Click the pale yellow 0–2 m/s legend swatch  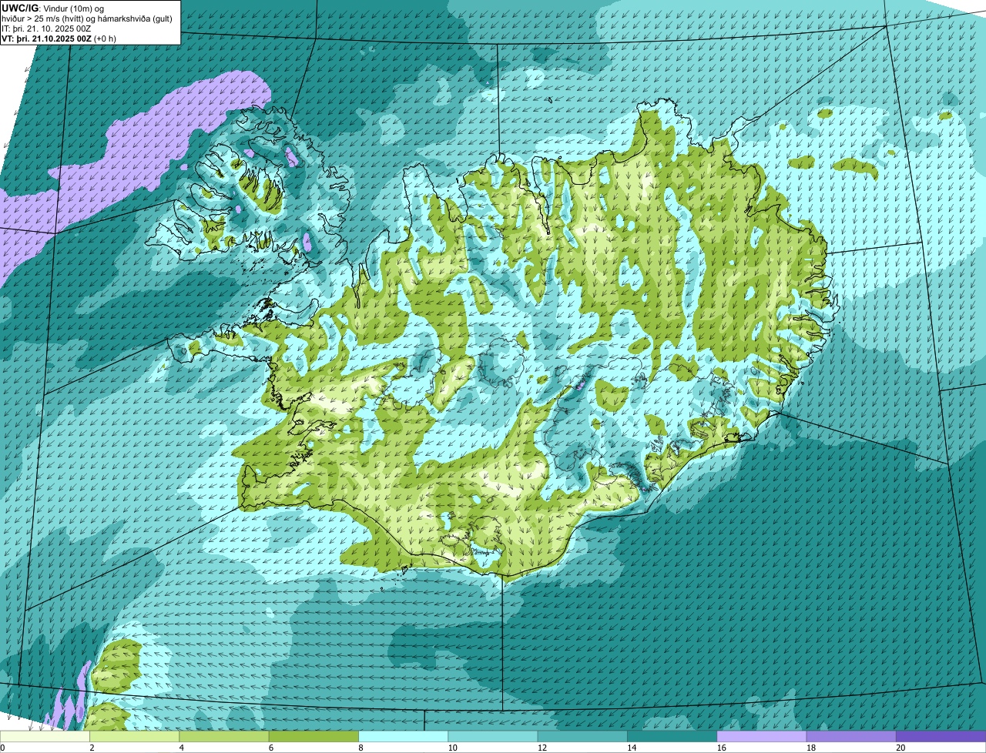(45, 737)
